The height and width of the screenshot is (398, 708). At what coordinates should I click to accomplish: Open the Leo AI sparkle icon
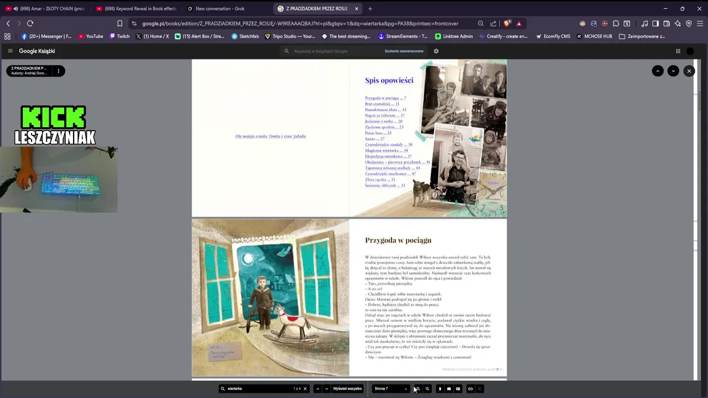click(x=678, y=23)
